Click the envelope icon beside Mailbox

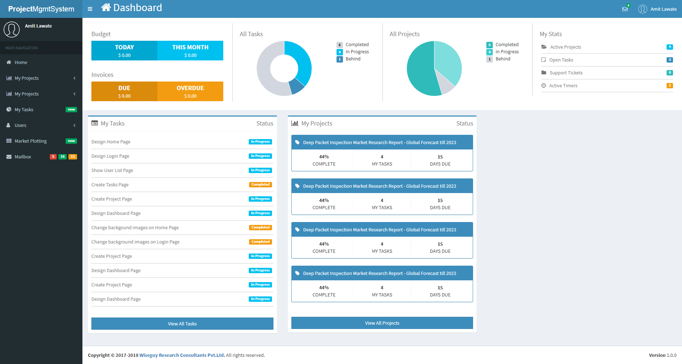pyautogui.click(x=9, y=157)
